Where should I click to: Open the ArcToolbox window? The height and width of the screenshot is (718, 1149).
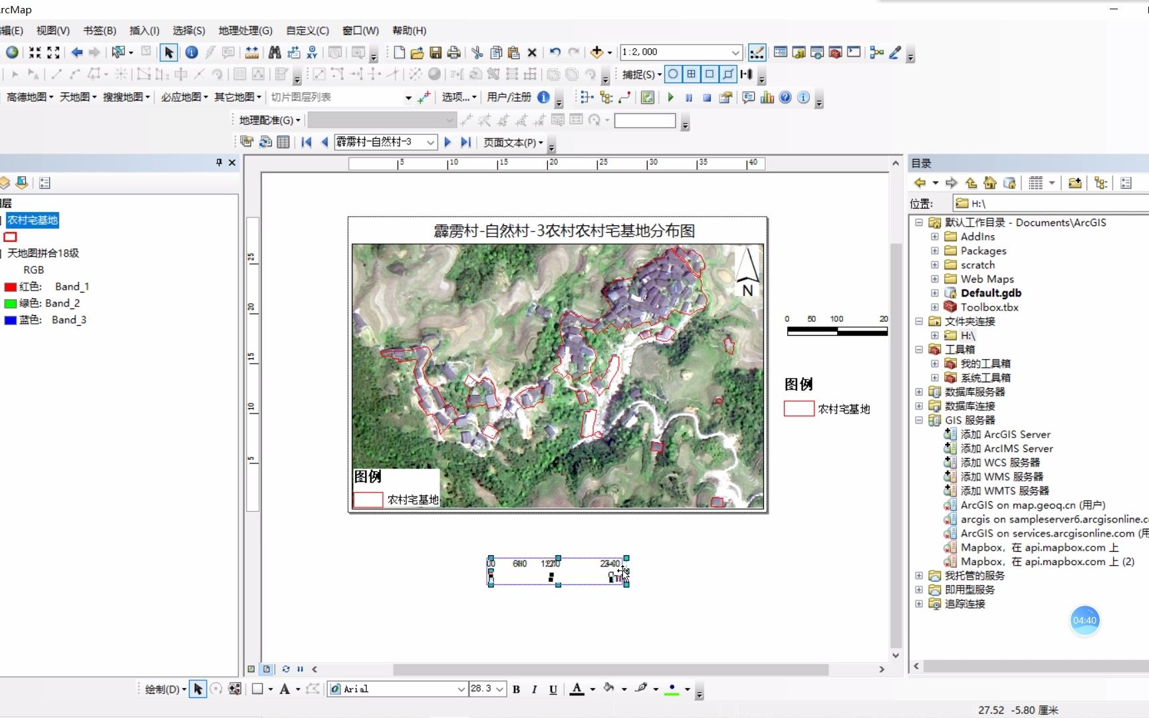834,53
